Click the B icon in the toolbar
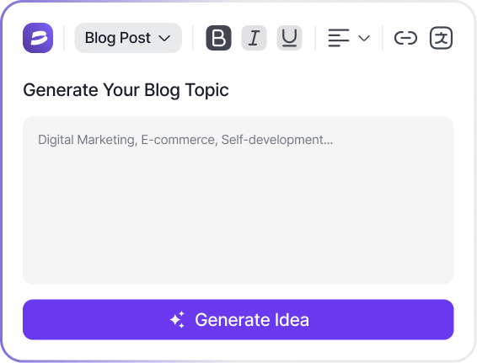477x363 pixels. [x=218, y=38]
